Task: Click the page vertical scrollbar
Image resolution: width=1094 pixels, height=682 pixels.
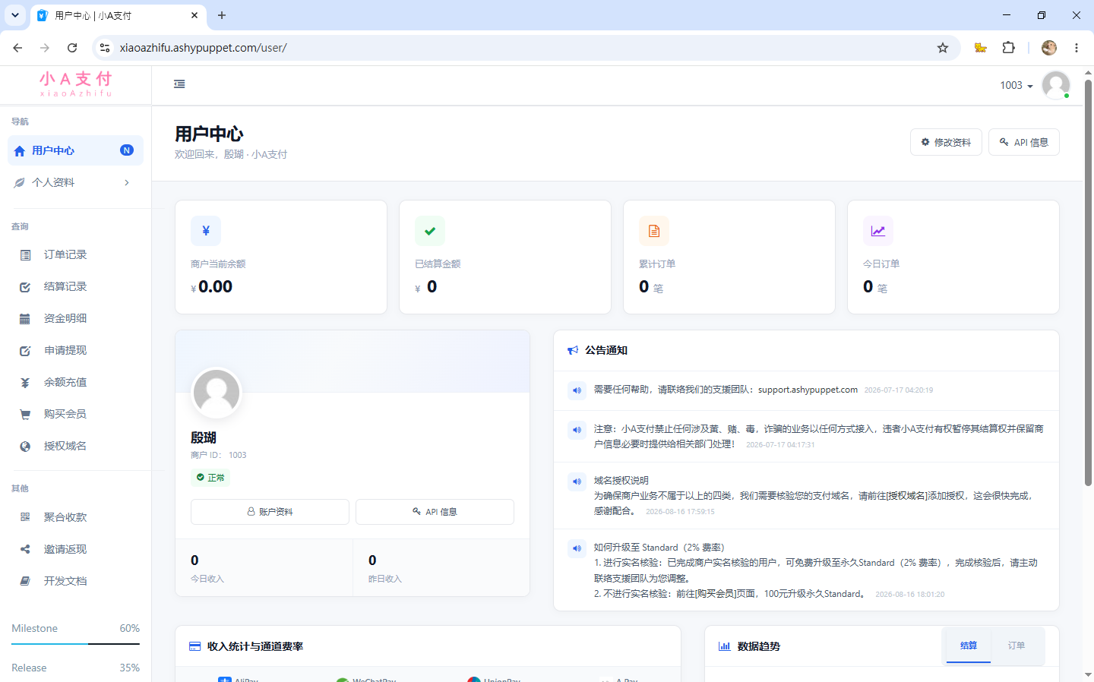Action: [x=1088, y=283]
